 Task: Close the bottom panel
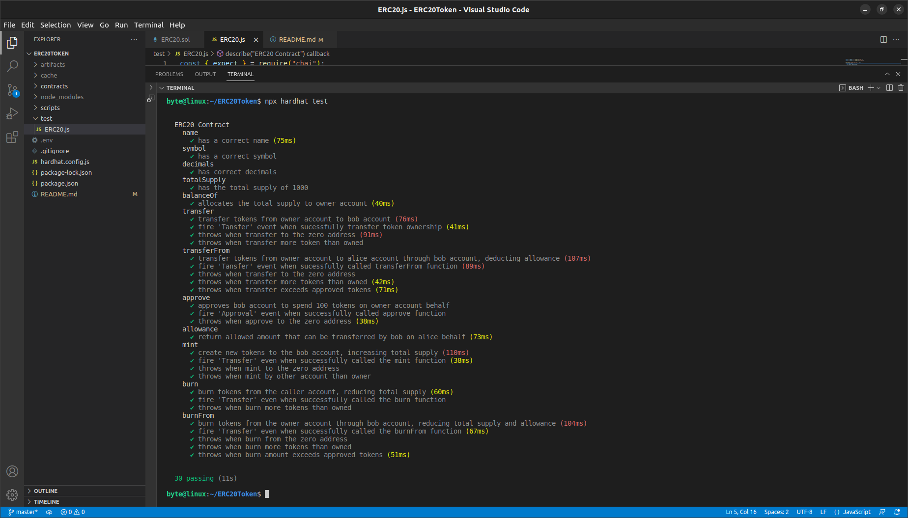click(x=898, y=74)
